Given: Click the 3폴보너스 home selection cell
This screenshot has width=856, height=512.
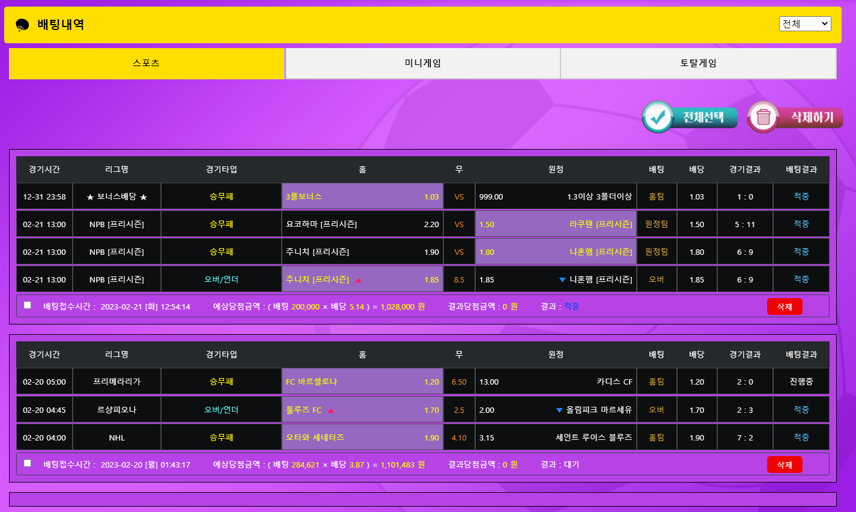Looking at the screenshot, I should 362,197.
